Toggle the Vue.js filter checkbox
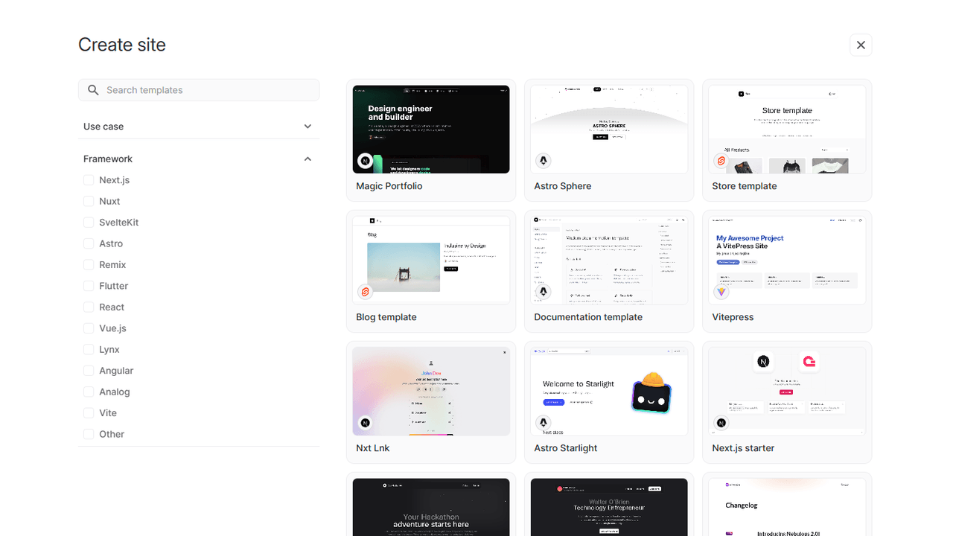The image size is (953, 536). (x=89, y=328)
